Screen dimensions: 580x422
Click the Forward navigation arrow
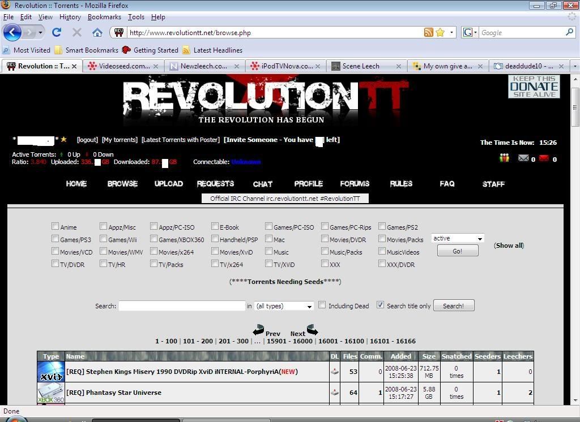click(29, 32)
